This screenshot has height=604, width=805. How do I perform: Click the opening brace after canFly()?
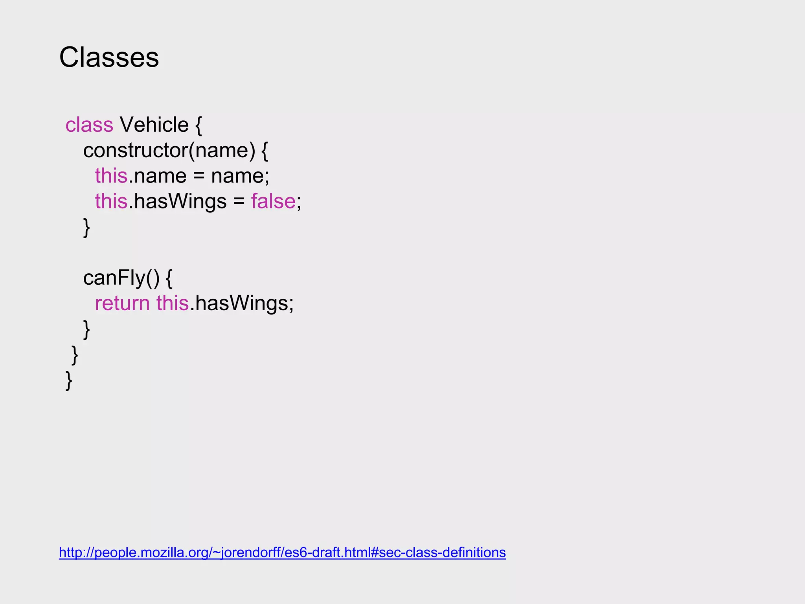(x=169, y=278)
